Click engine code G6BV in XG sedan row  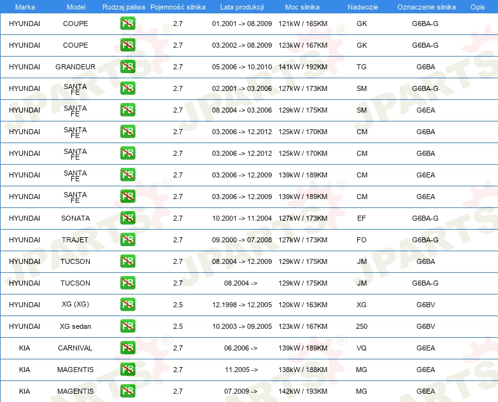tap(425, 326)
